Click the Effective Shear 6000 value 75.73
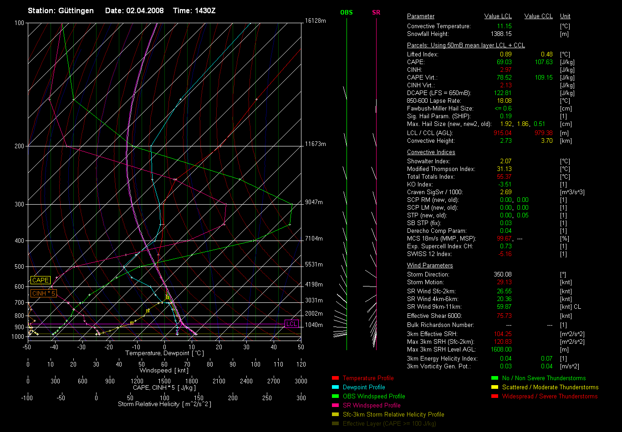The image size is (622, 432). (504, 316)
